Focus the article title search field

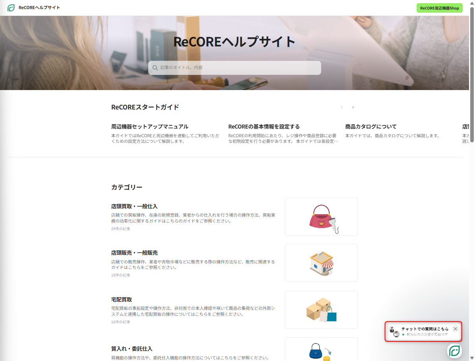234,68
